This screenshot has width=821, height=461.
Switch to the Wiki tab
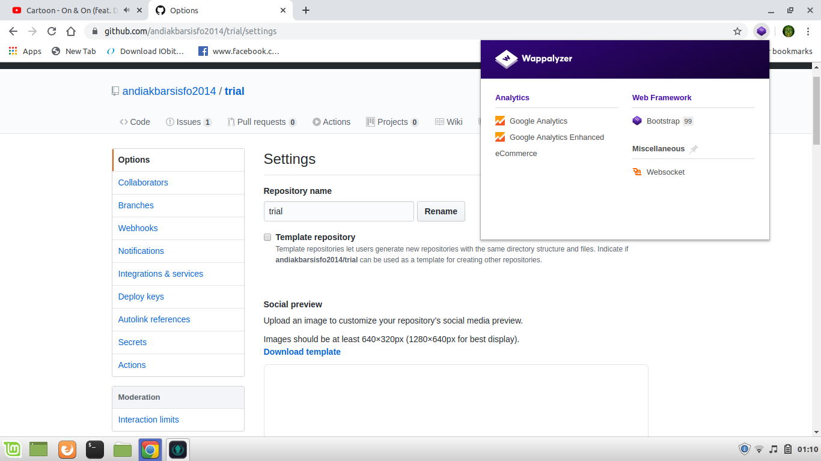[448, 122]
